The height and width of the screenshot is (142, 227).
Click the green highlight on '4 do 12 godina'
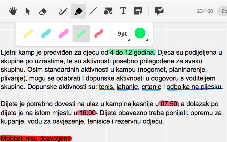point(132,52)
